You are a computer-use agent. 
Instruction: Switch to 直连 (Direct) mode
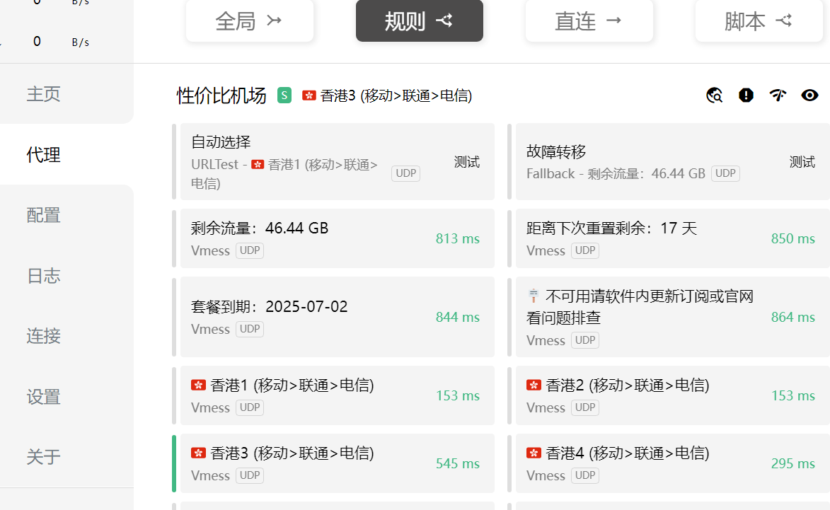pos(589,21)
